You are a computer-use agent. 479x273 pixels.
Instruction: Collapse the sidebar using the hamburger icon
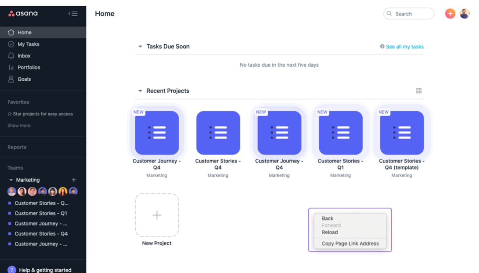click(x=73, y=14)
